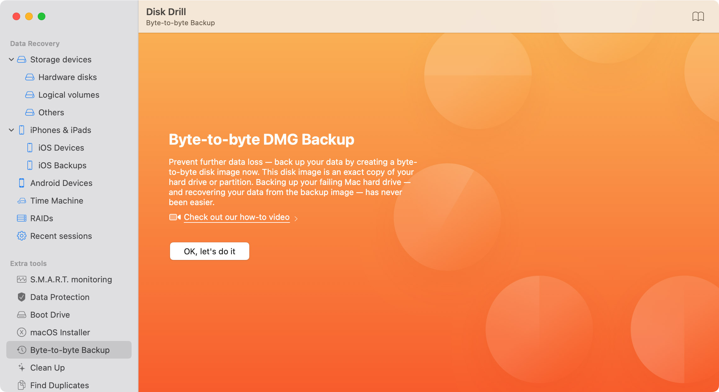Select Time Machine in the sidebar
The height and width of the screenshot is (392, 719).
point(56,200)
